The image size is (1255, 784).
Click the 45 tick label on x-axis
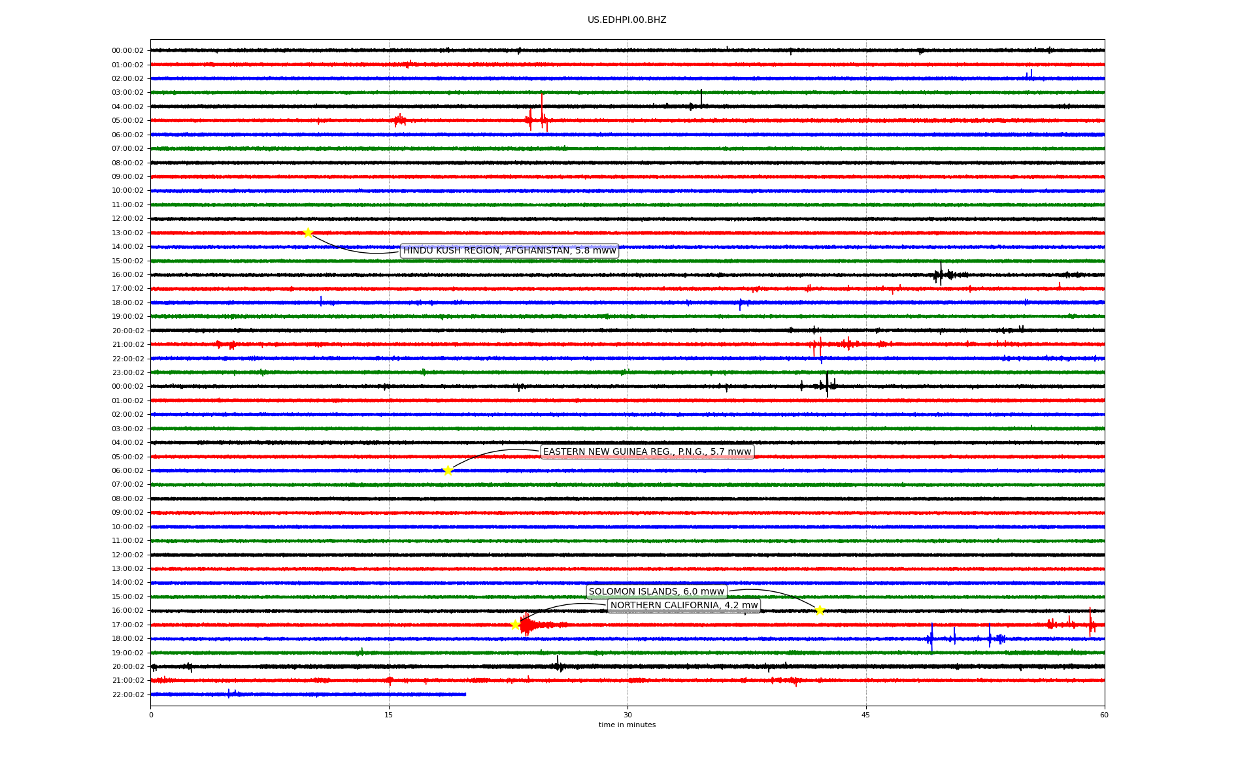coord(866,715)
